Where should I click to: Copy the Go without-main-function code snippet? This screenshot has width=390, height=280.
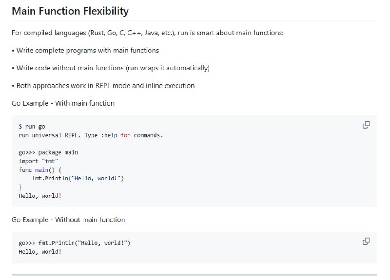click(366, 241)
